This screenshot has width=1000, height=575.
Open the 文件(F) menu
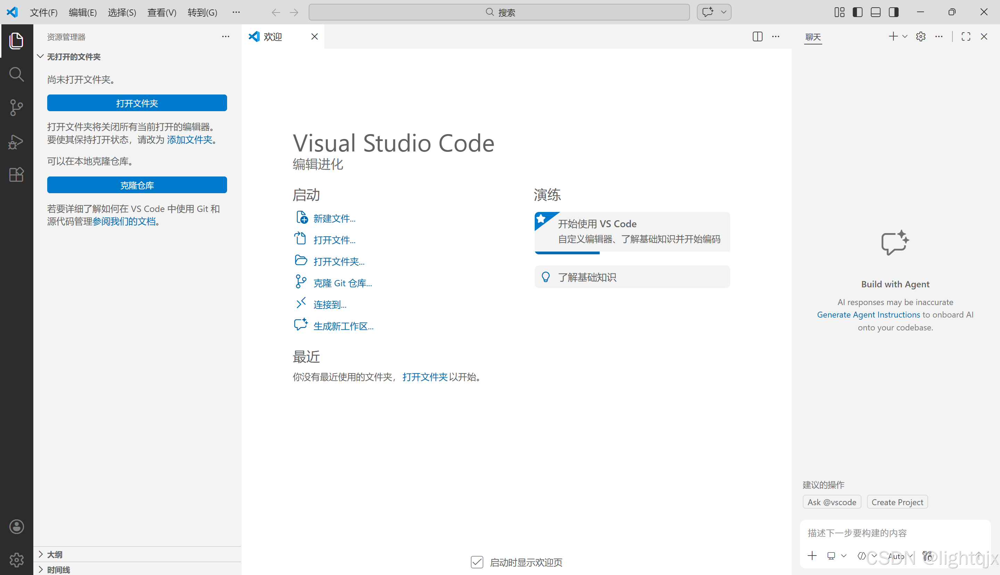(x=43, y=12)
